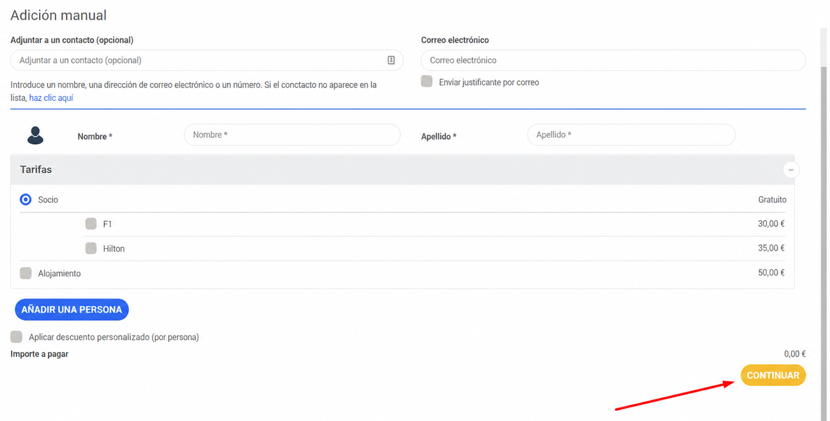Click the 0,00 € total amount

point(795,354)
